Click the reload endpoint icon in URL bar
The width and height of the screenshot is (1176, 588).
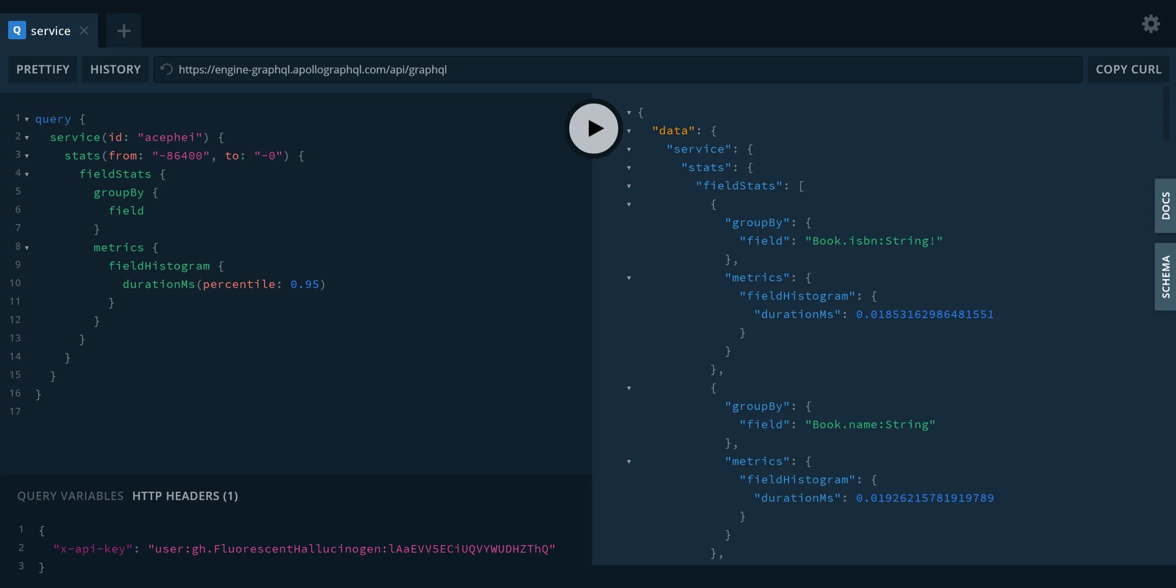pyautogui.click(x=167, y=69)
